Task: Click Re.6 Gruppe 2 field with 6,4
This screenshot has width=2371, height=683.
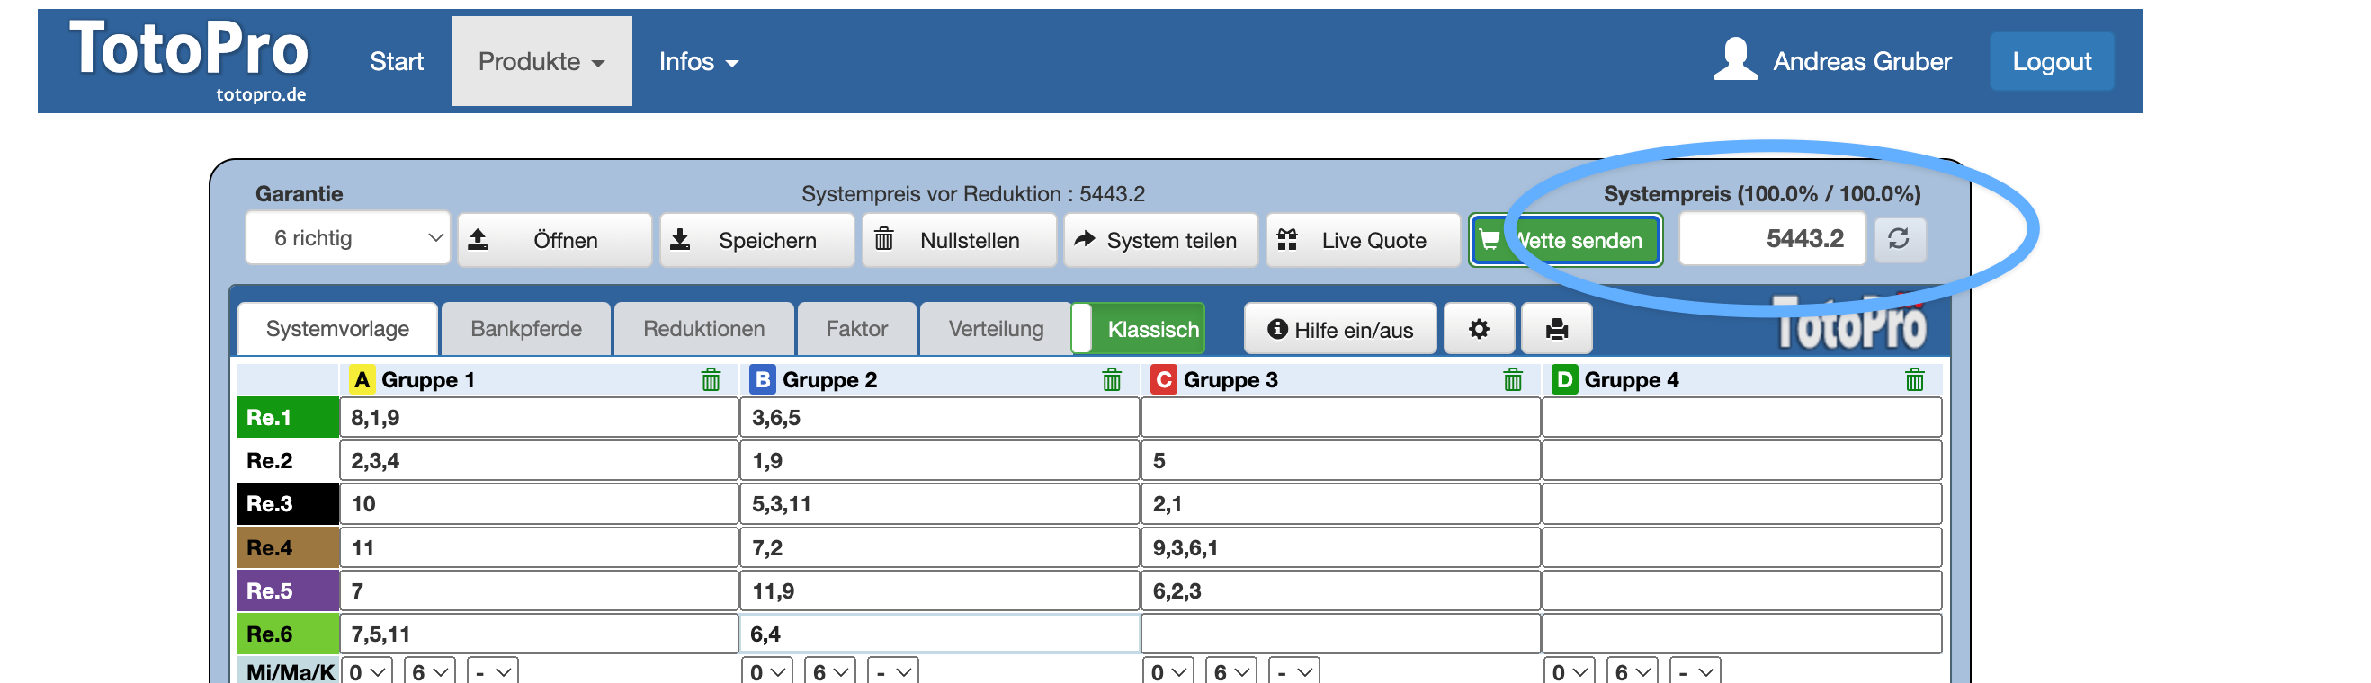Action: click(x=940, y=634)
